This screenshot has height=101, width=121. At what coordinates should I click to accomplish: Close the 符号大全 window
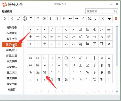coord(117,4)
